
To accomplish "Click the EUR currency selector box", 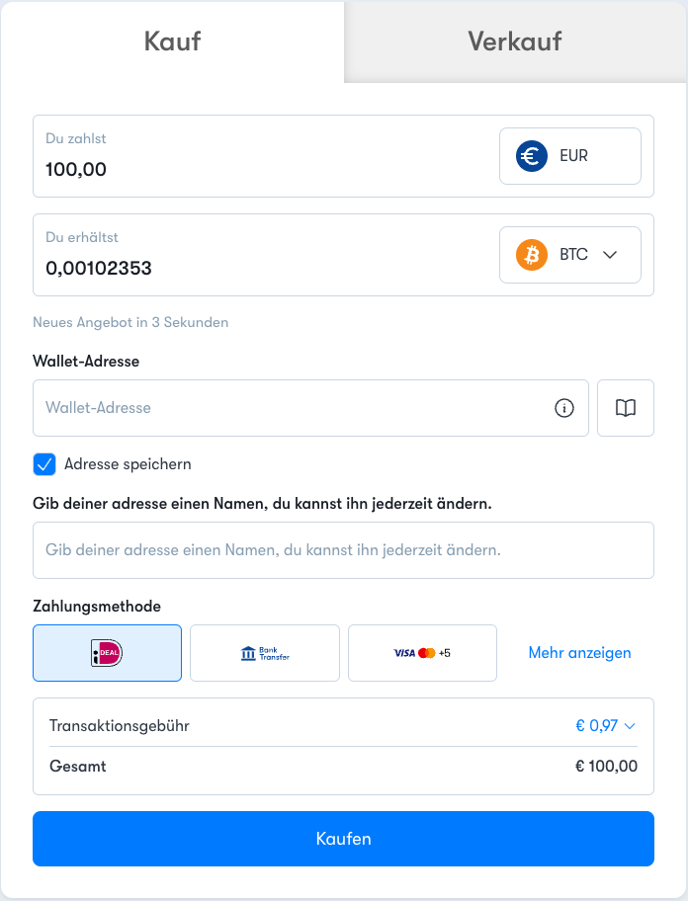I will coord(570,156).
